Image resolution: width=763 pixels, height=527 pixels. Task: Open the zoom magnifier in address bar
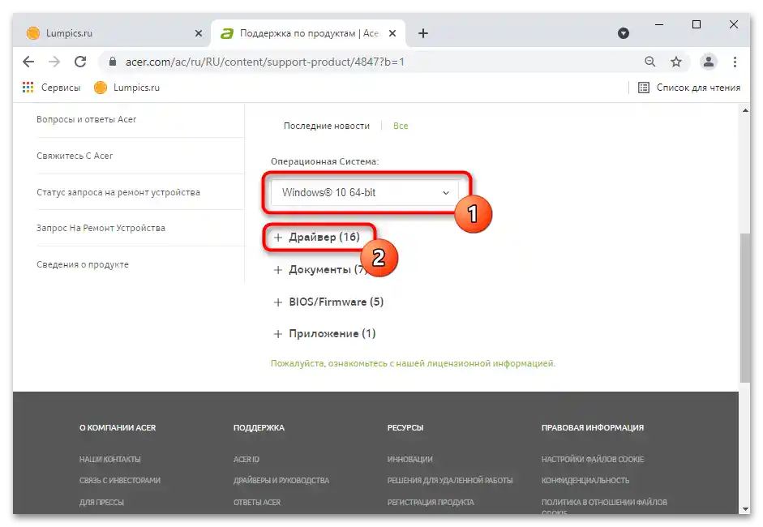[649, 62]
